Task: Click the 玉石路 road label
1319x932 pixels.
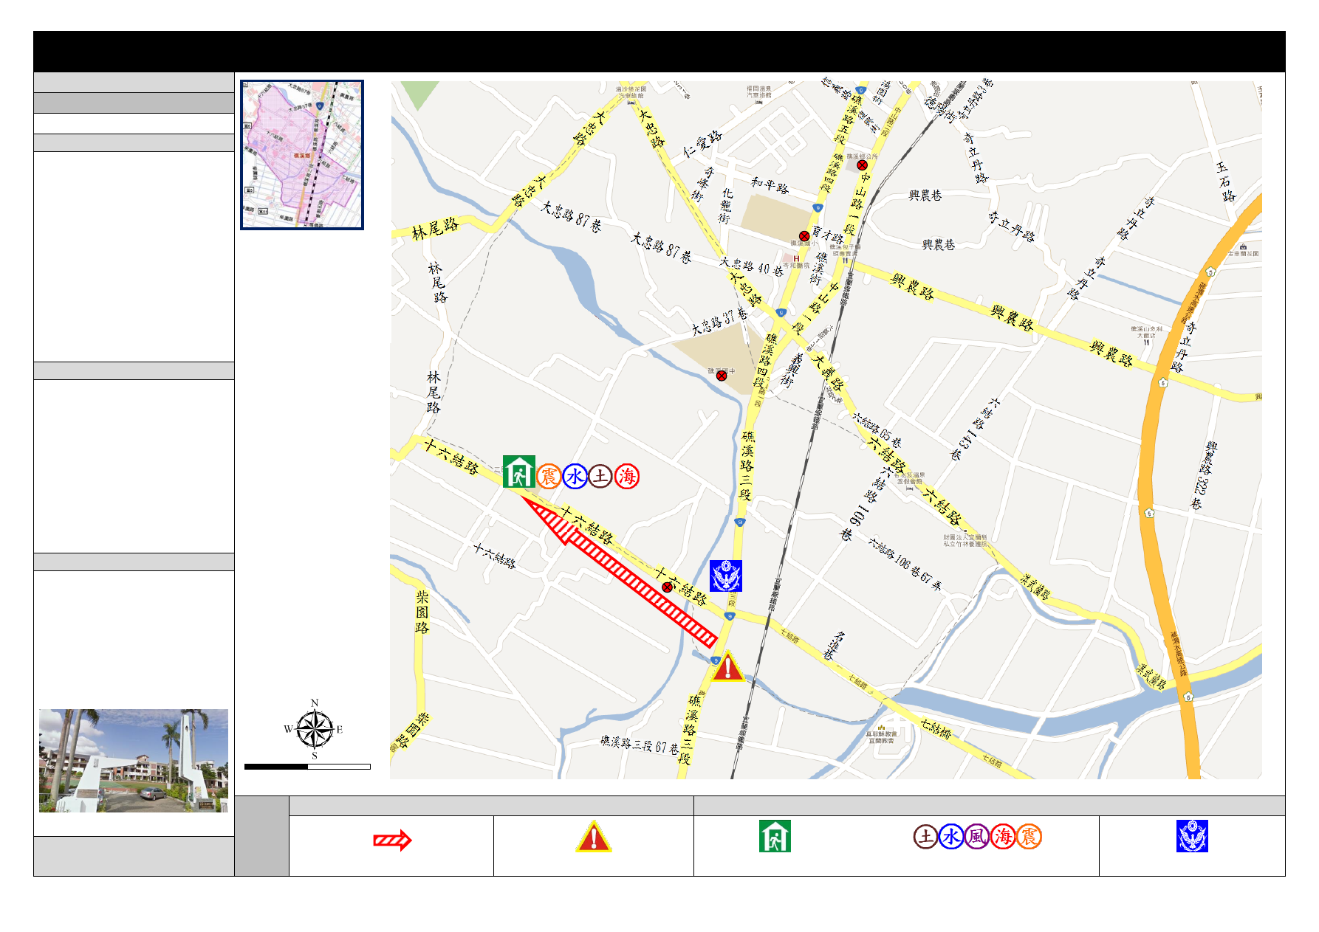Action: pyautogui.click(x=1225, y=182)
